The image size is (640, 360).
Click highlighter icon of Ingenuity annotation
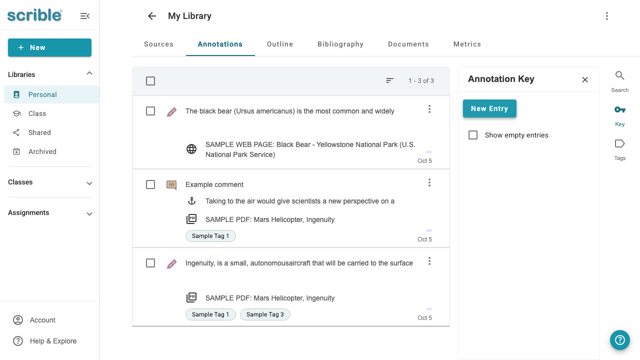171,263
